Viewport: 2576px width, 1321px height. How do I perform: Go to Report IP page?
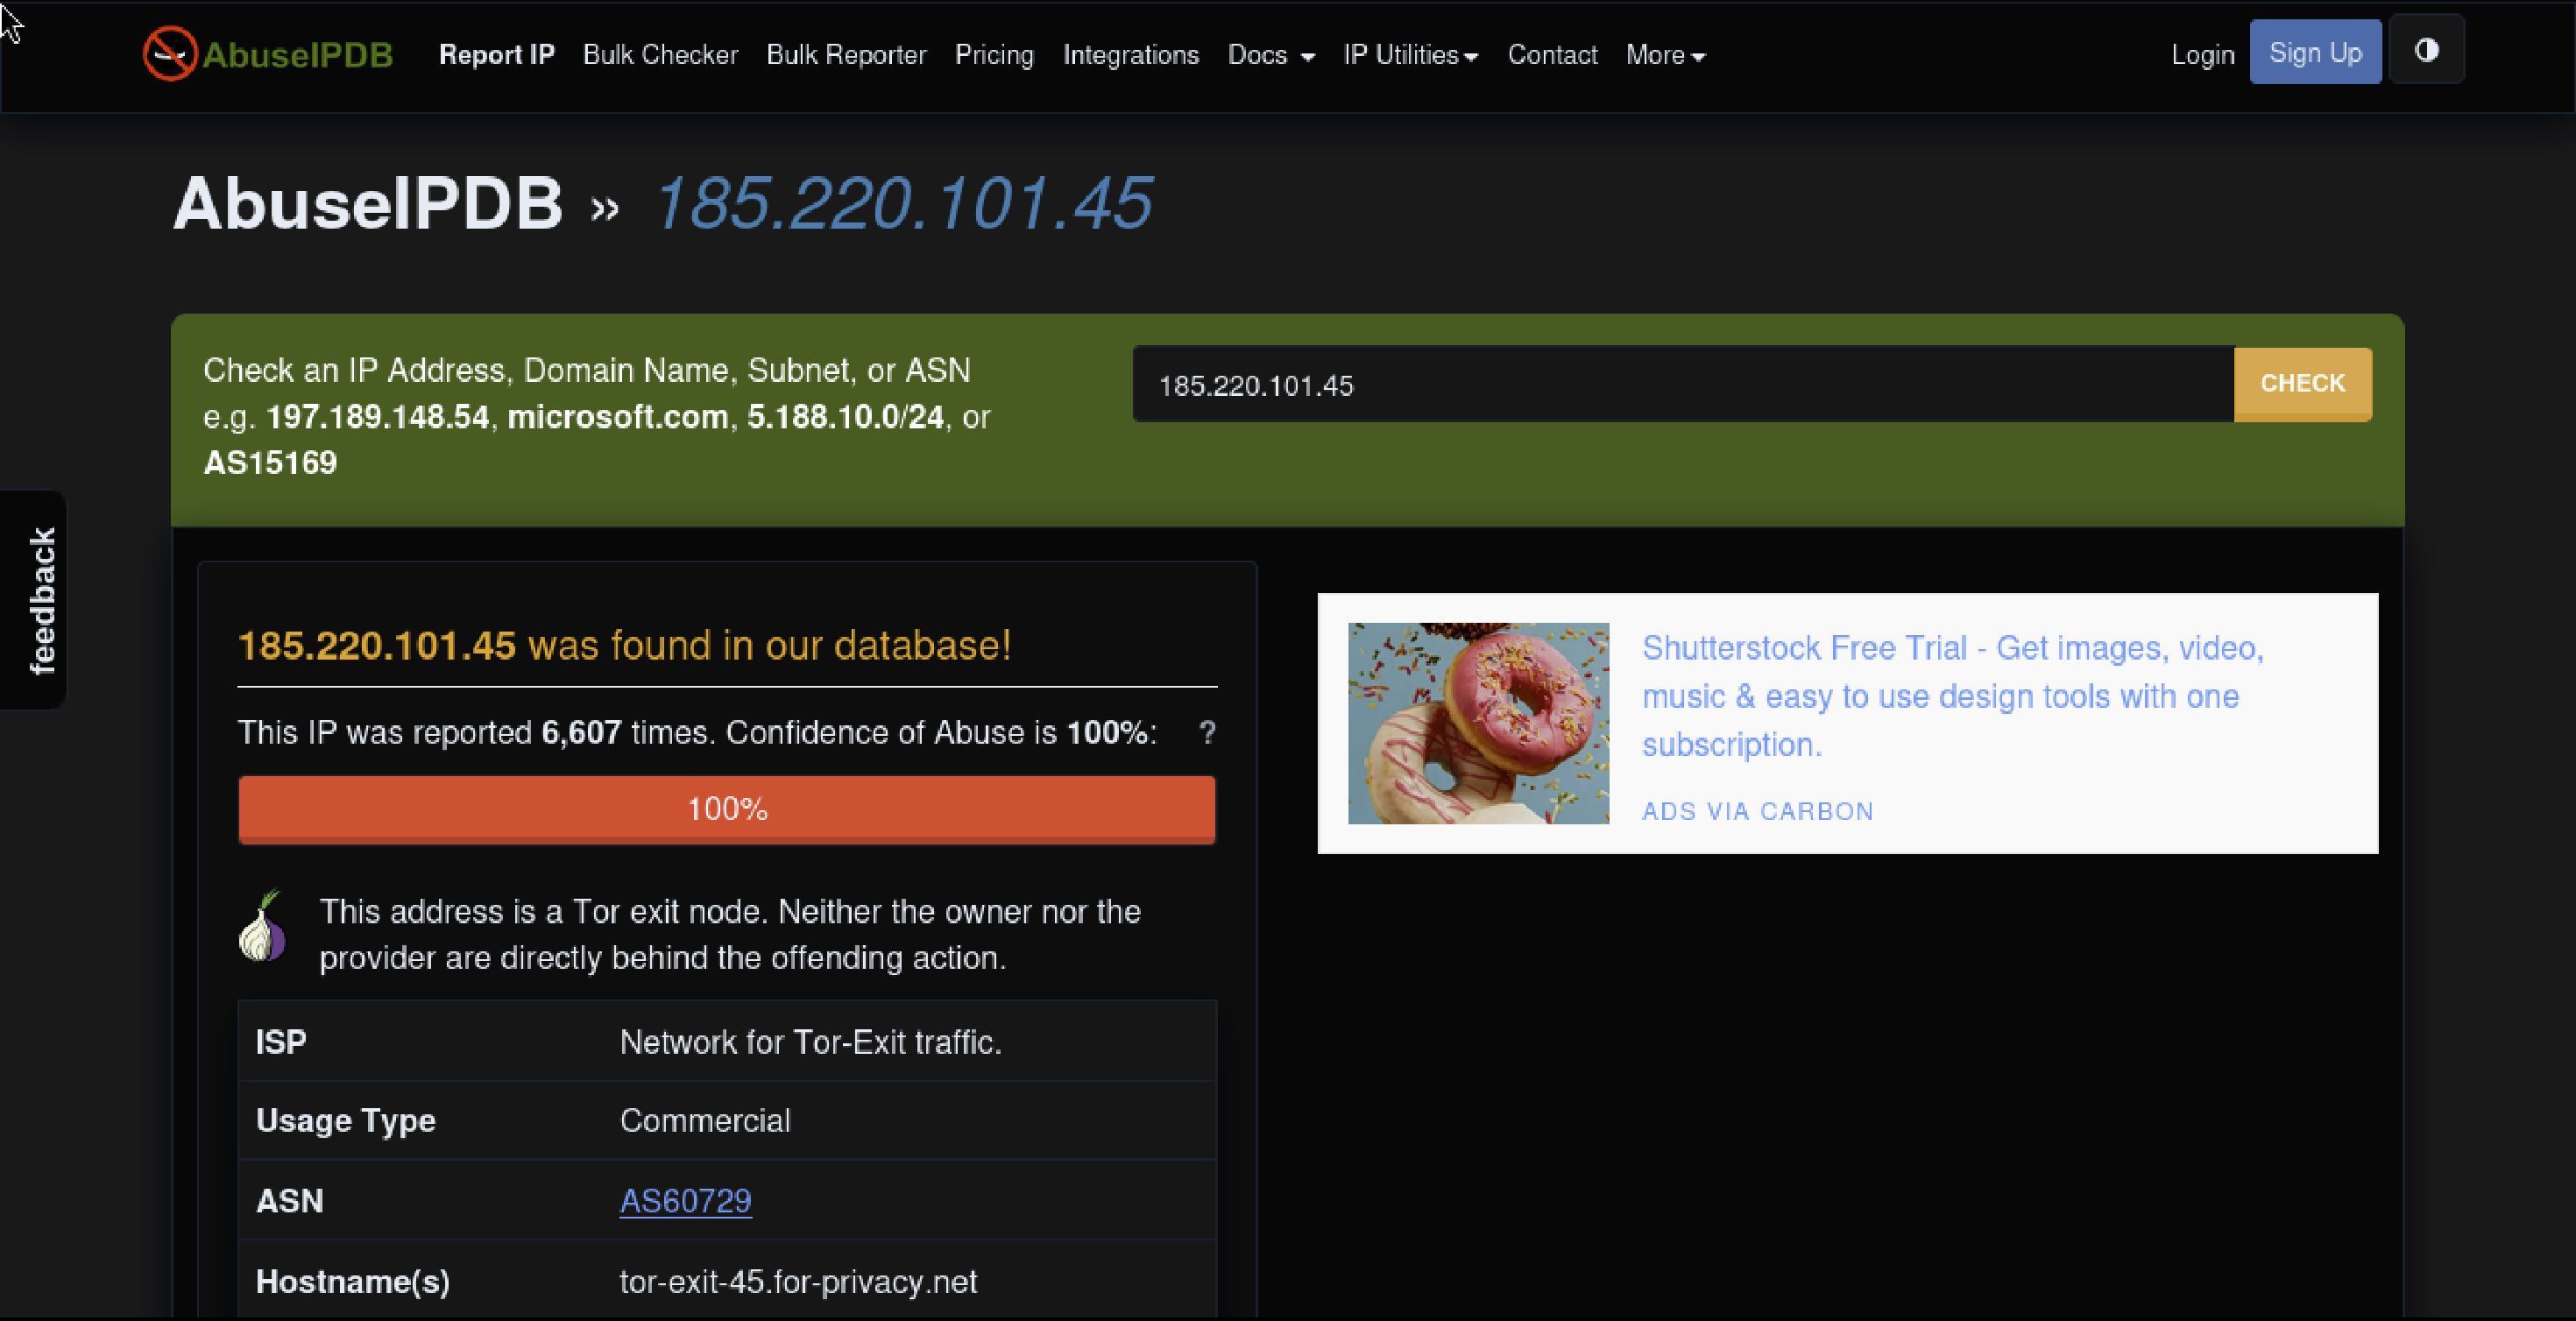(497, 55)
